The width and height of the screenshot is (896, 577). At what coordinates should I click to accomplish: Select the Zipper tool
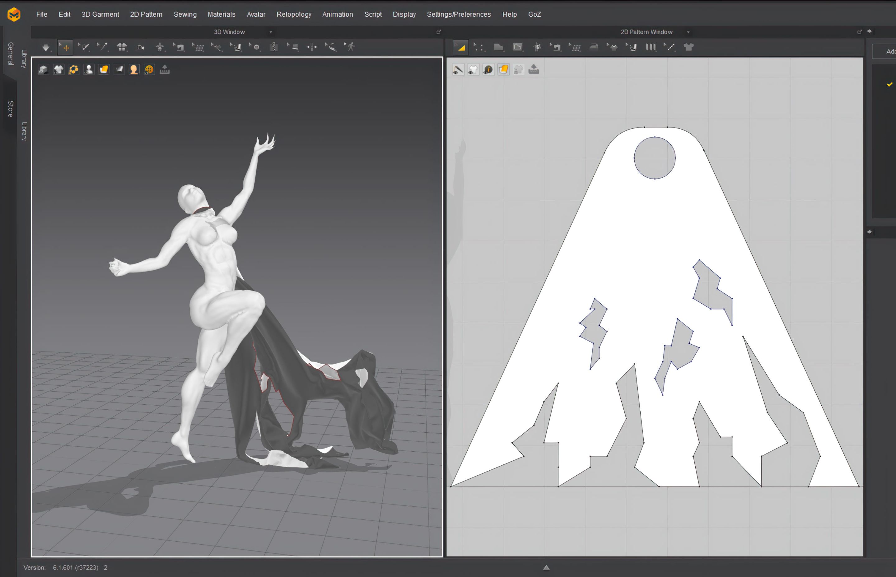(x=274, y=47)
